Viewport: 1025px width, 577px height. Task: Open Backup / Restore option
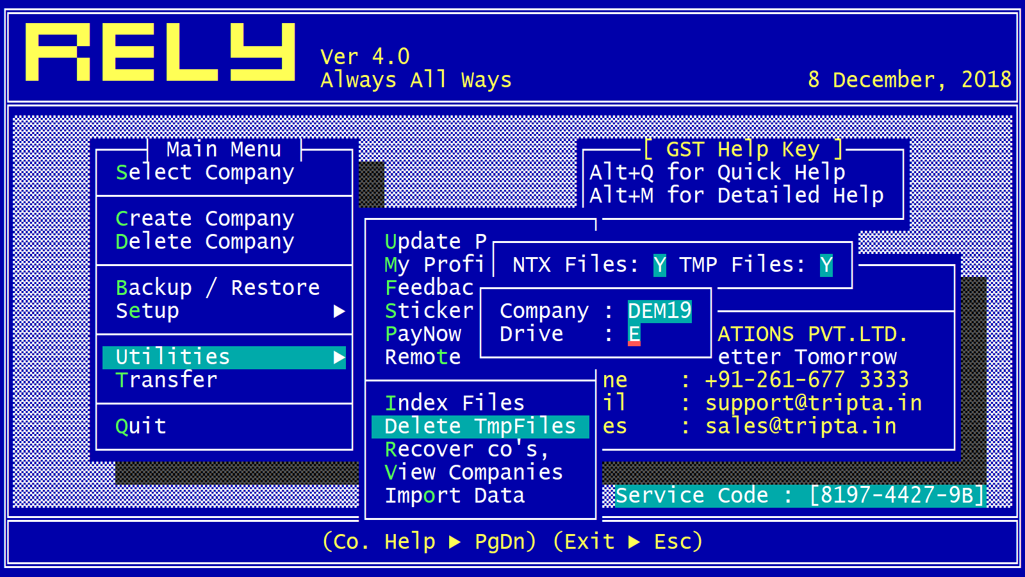click(218, 288)
